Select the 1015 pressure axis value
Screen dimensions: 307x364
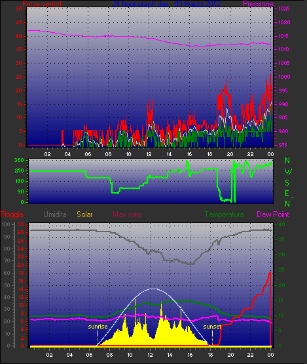click(283, 36)
